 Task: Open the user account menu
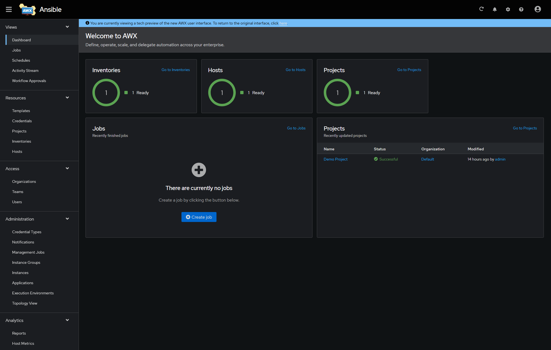click(537, 9)
